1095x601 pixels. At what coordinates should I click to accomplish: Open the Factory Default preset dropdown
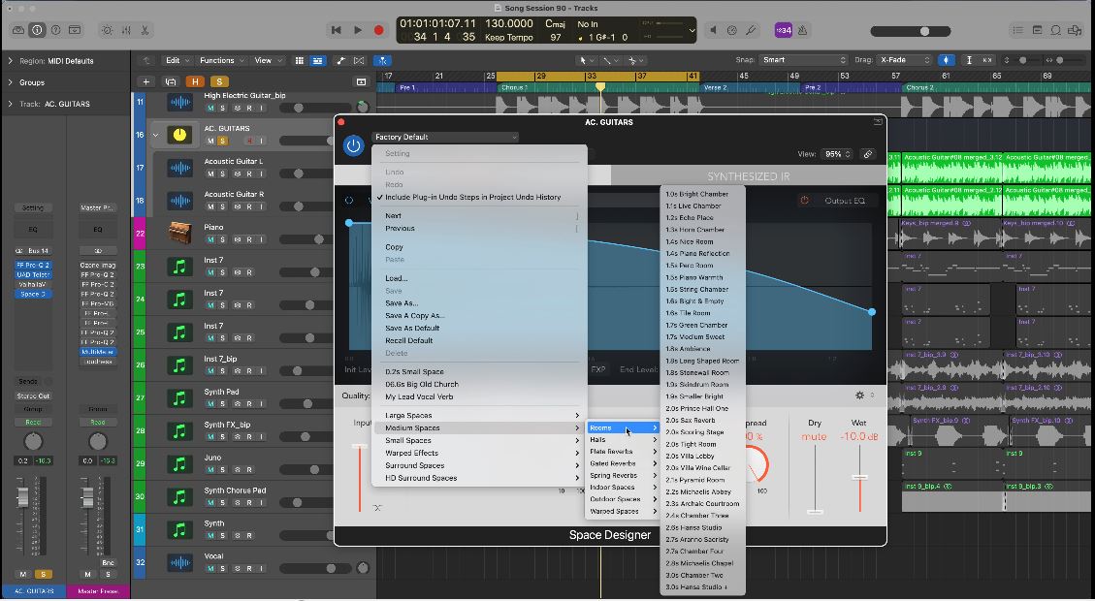tap(445, 137)
